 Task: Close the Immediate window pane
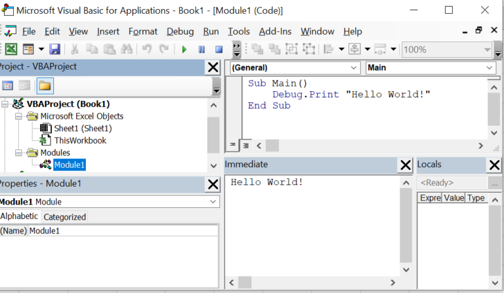406,165
